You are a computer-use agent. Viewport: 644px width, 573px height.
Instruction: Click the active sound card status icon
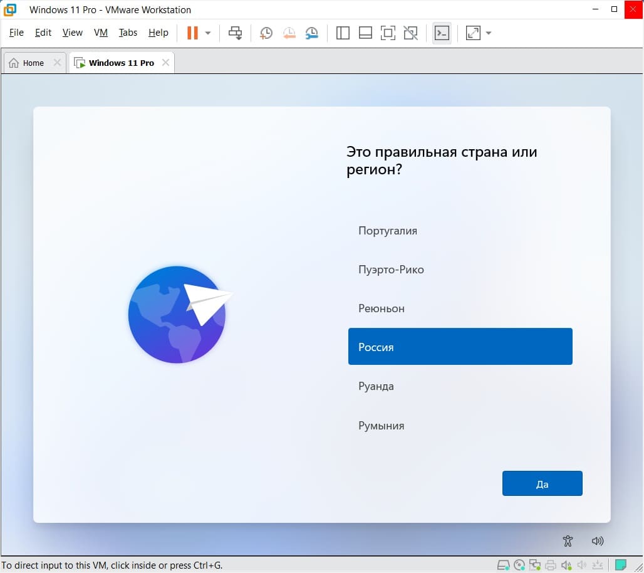pos(566,565)
